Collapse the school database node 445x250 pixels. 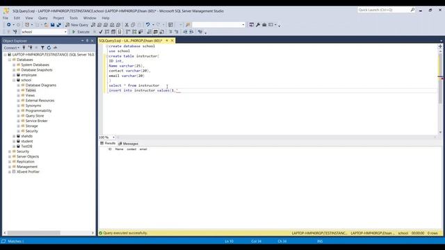(14, 81)
